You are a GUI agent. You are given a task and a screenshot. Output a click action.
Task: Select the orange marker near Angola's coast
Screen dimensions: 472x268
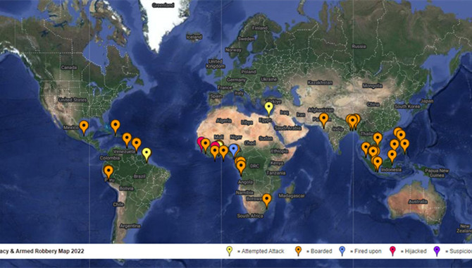click(x=241, y=167)
